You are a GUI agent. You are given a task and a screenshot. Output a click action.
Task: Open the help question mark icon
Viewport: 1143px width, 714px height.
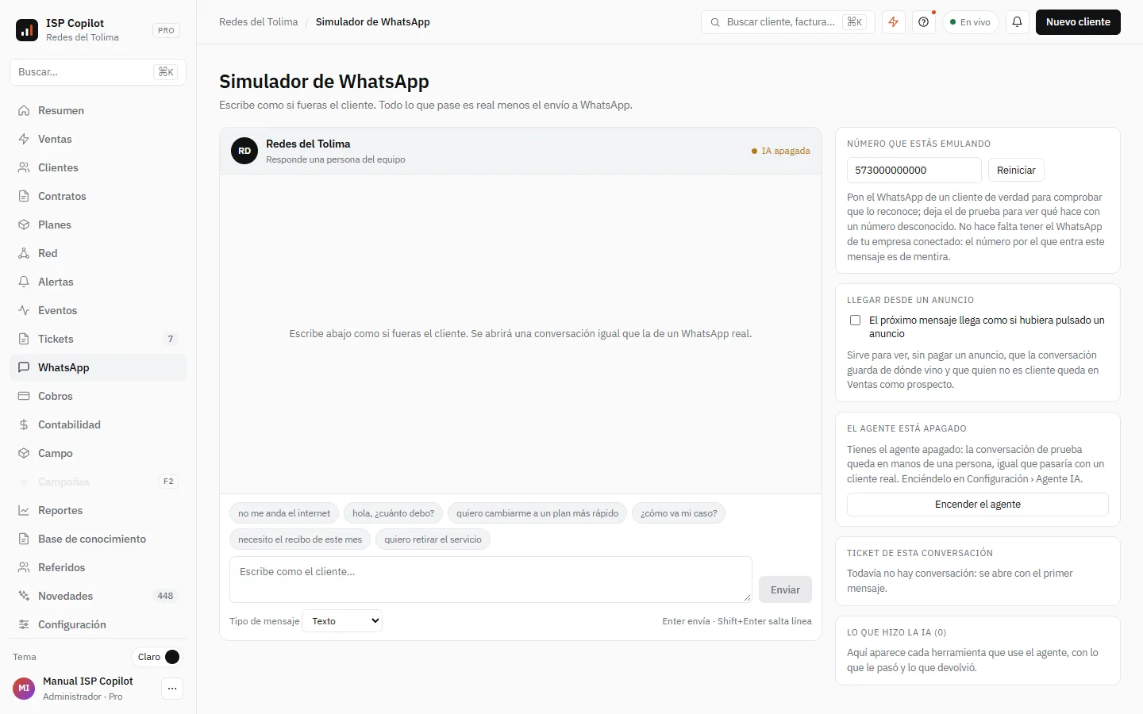923,22
